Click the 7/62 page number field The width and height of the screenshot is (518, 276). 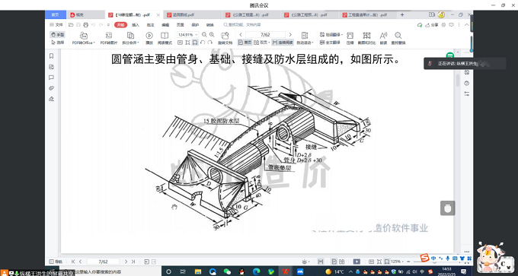point(265,35)
